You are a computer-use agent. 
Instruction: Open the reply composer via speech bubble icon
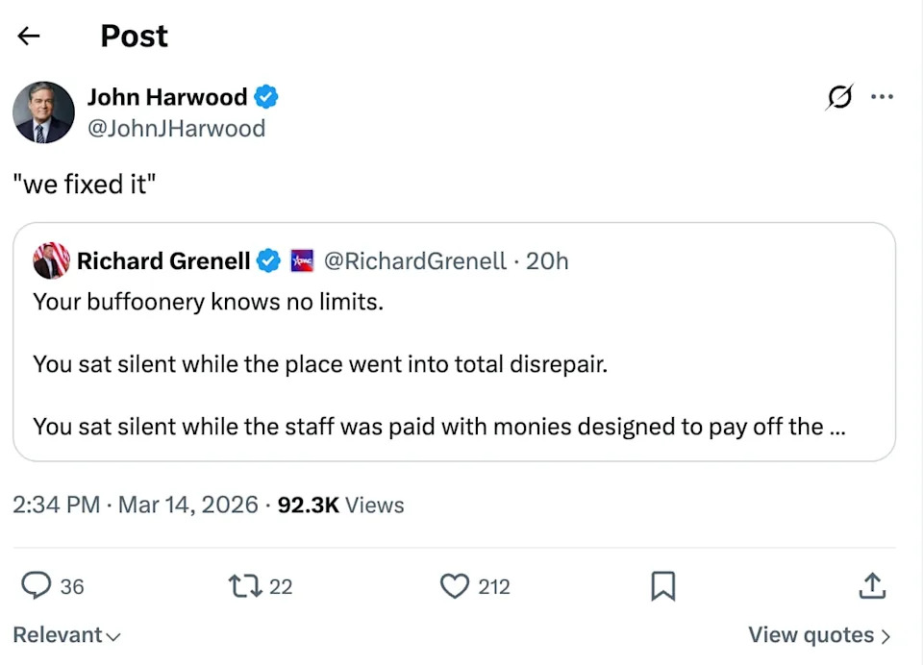coord(37,586)
